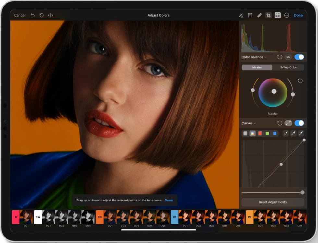Apply the CN 005 preset thumbnail
This screenshot has width=318, height=243.
[163, 217]
